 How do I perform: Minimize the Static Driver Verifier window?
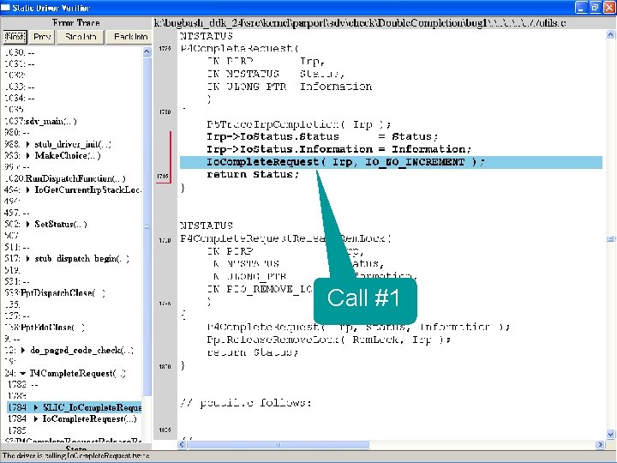[x=582, y=8]
